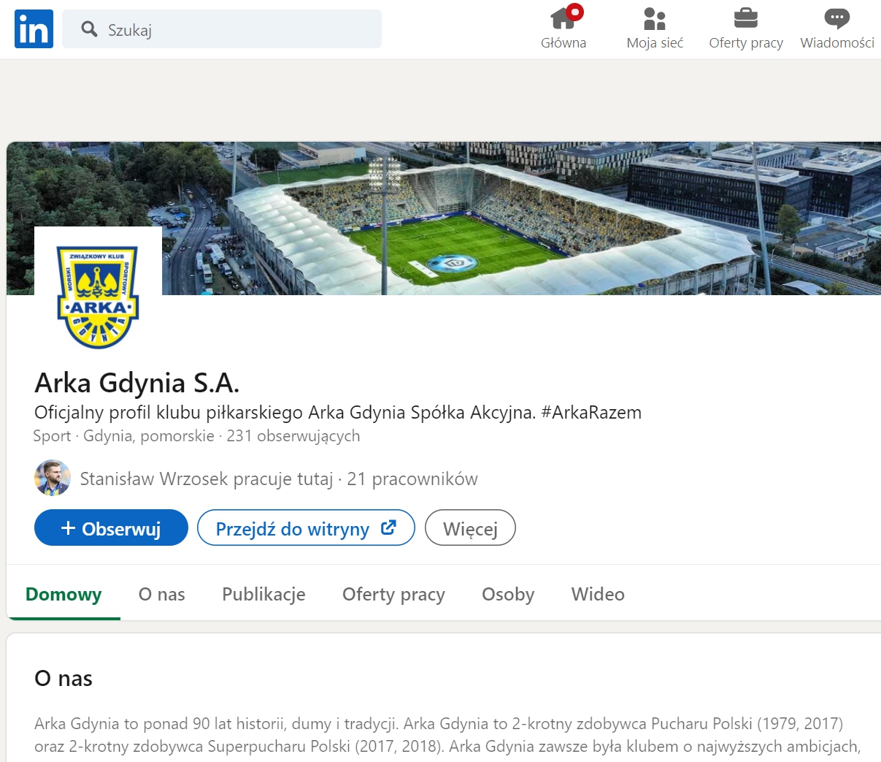The height and width of the screenshot is (762, 881).
Task: Click Stanisław Wrzosek's profile photo
Action: pyautogui.click(x=53, y=479)
